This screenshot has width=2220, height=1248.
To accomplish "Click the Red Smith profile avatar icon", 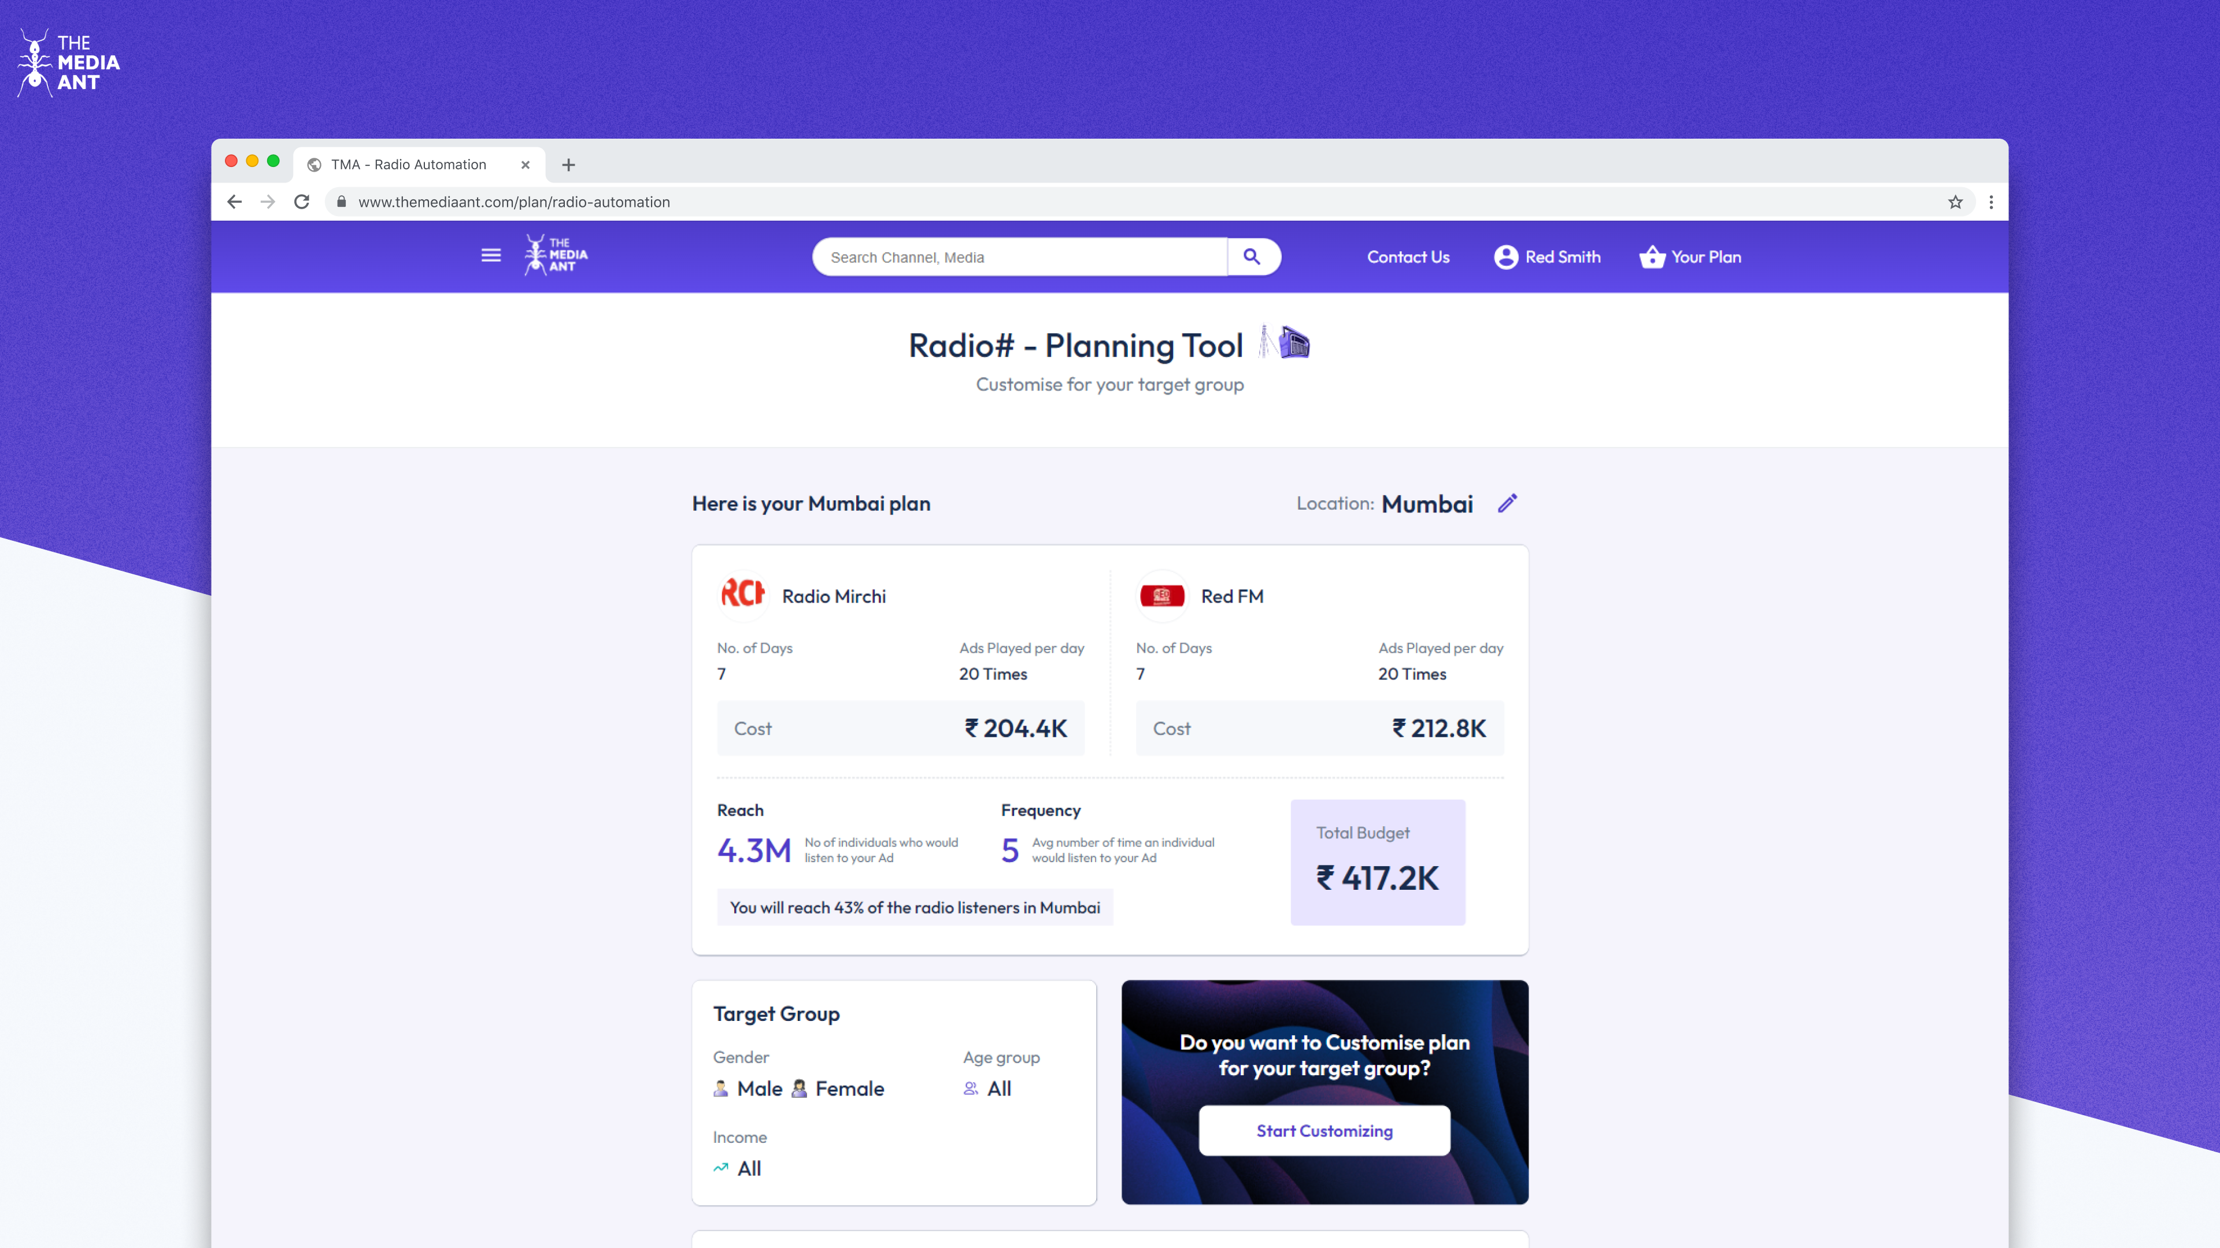I will pyautogui.click(x=1505, y=258).
